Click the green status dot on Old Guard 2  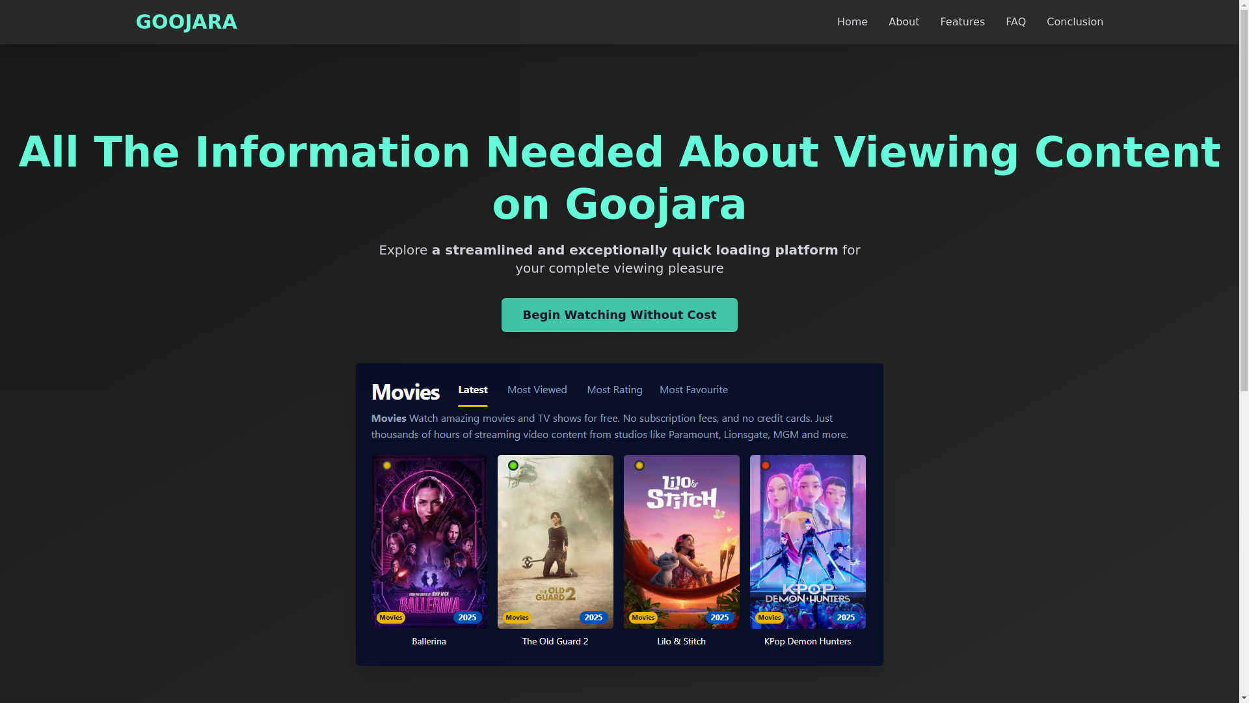click(513, 465)
